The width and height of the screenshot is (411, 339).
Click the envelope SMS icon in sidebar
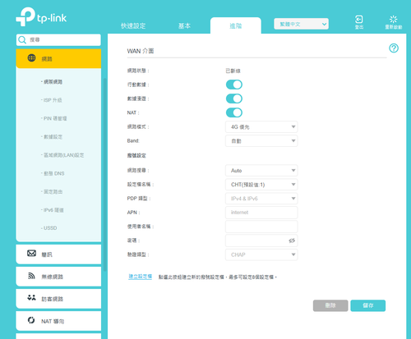[31, 254]
